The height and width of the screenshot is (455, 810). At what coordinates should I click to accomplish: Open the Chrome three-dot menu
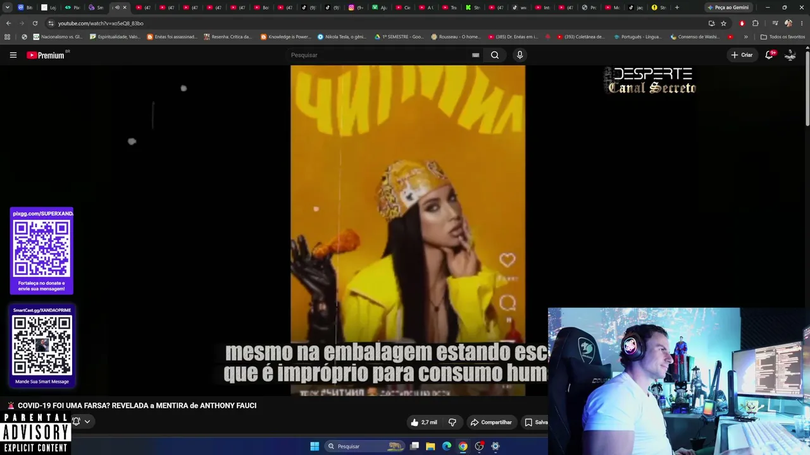tap(801, 23)
